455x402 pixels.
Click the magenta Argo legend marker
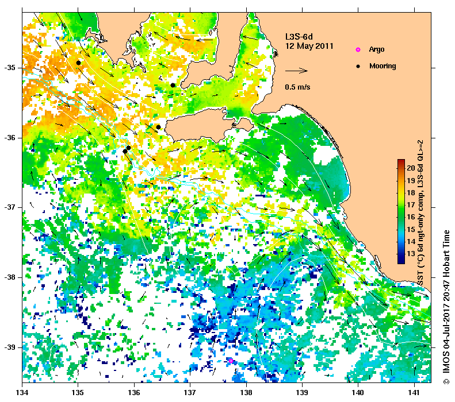358,49
